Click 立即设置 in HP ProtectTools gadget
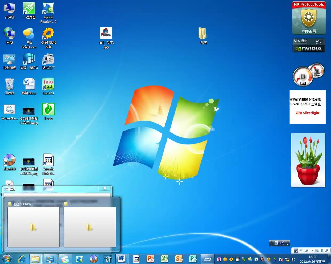The height and width of the screenshot is (264, 331). (309, 31)
